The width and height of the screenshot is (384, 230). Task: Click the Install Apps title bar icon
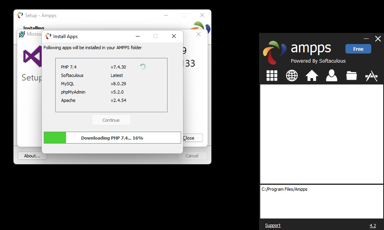click(x=48, y=36)
